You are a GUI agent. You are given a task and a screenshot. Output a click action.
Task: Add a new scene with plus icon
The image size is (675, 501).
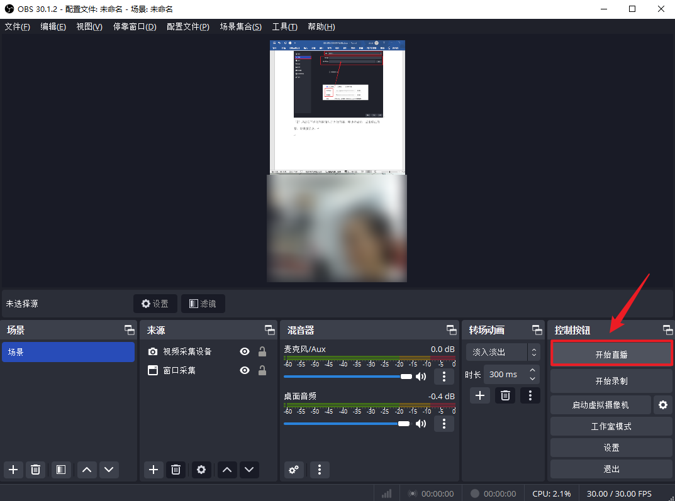pos(14,470)
